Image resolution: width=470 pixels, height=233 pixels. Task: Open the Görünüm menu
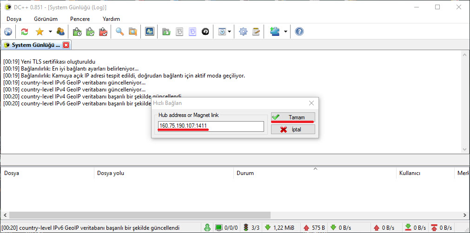point(46,19)
